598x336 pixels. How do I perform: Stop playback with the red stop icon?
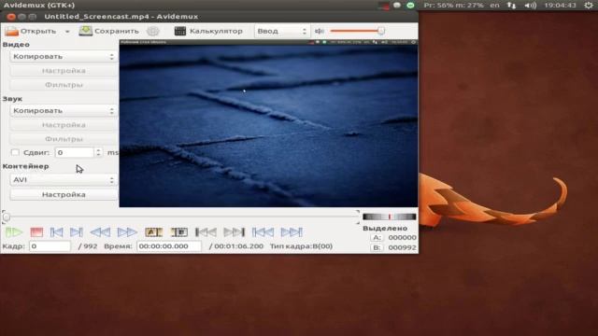click(x=36, y=232)
